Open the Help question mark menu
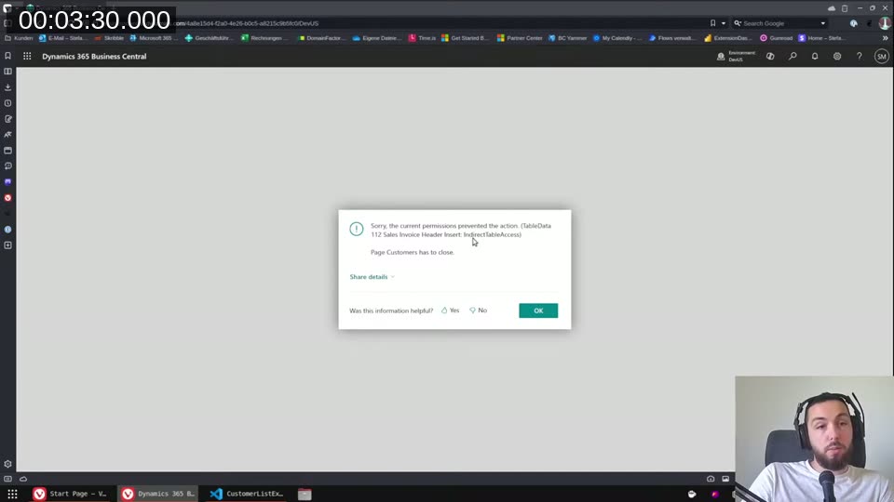The image size is (894, 502). (x=860, y=57)
